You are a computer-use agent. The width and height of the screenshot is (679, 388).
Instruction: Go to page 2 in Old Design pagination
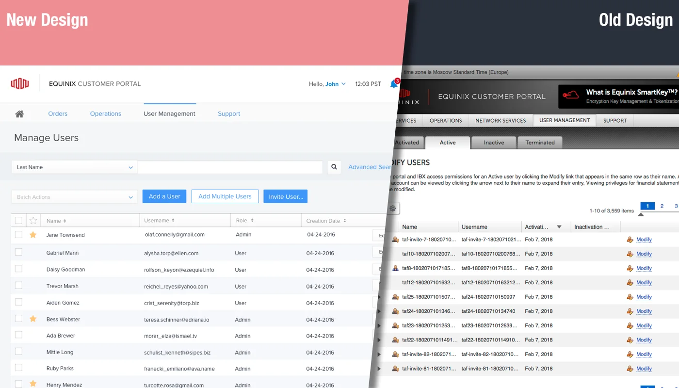tap(662, 206)
